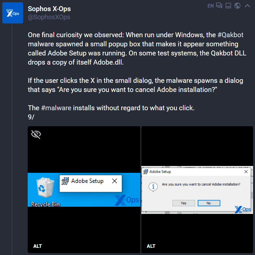Open right cancel dialog screenshot

pyautogui.click(x=197, y=189)
